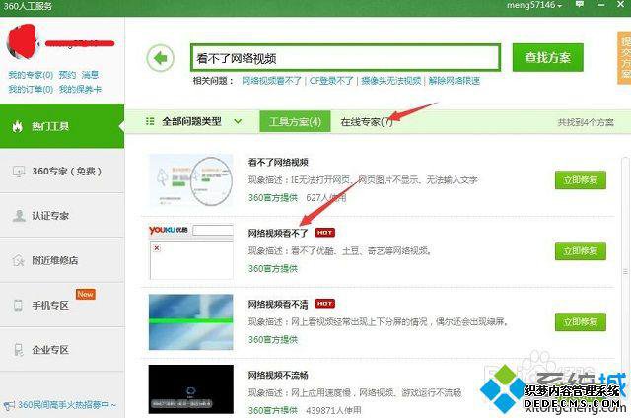Screen dimensions: 631x418
Task: Click 立即修复 for 看不了网络视频
Action: coord(581,179)
